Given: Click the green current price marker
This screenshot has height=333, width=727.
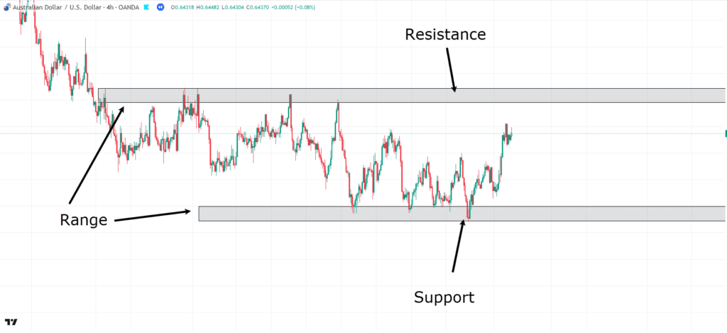Looking at the screenshot, I should [x=725, y=133].
